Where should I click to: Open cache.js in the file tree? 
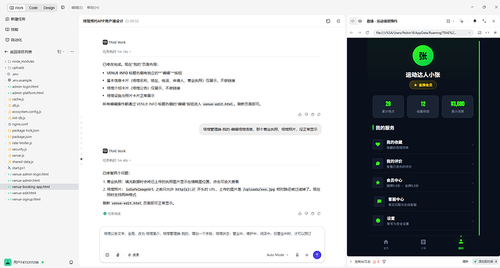16,99
